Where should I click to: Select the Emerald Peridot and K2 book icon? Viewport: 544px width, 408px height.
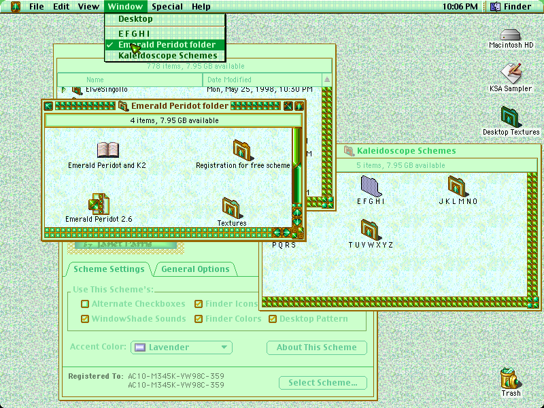(108, 150)
